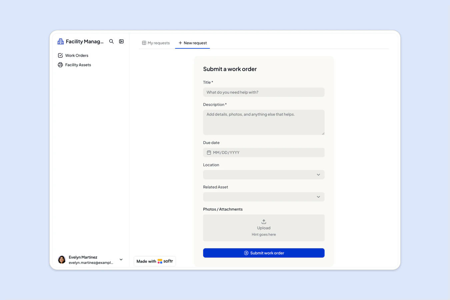Click the Submit work order button
This screenshot has height=300, width=450.
[264, 253]
